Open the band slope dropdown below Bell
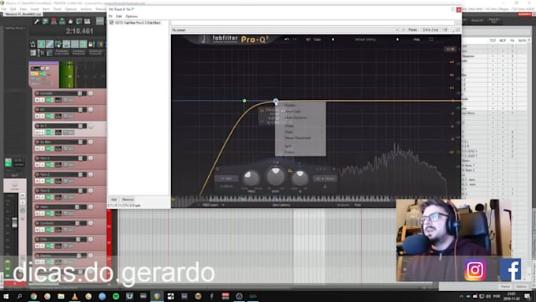Image resolution: width=536 pixels, height=302 pixels. click(x=226, y=186)
